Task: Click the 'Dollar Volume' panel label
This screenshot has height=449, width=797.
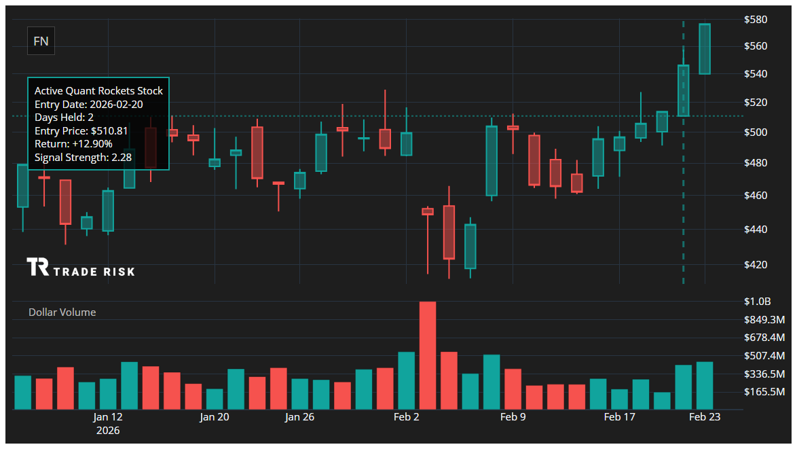Action: pos(62,312)
